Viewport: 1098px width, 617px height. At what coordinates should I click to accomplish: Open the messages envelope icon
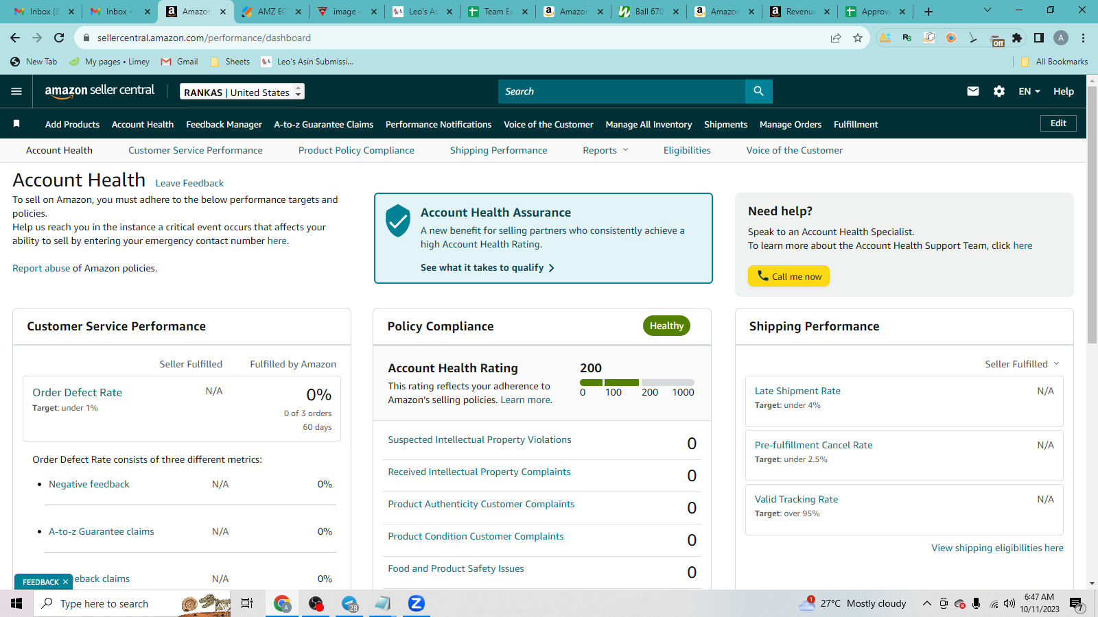click(x=973, y=91)
